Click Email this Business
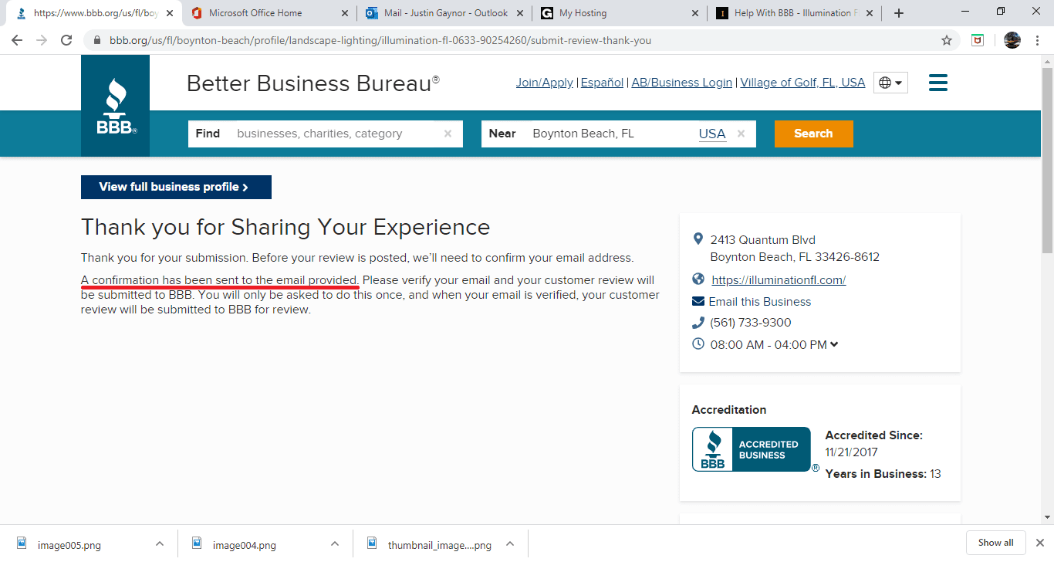 pyautogui.click(x=760, y=302)
